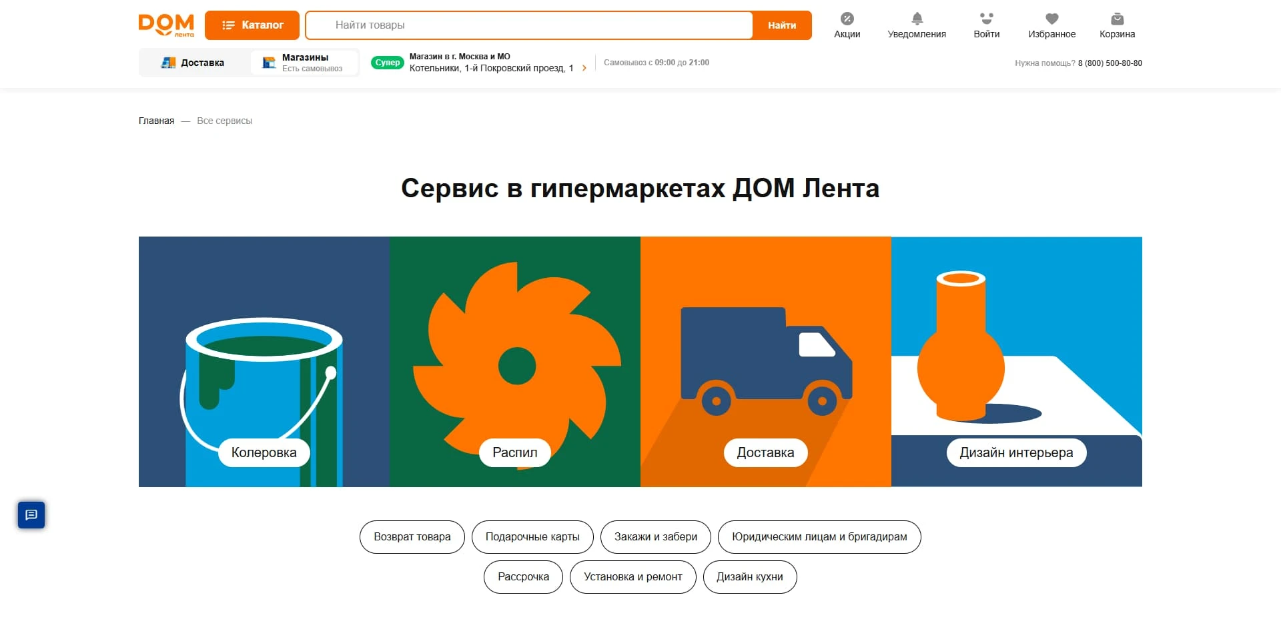Select store address Котельники, 1-й Покровский проезд
This screenshot has height=635, width=1281.
(x=491, y=68)
